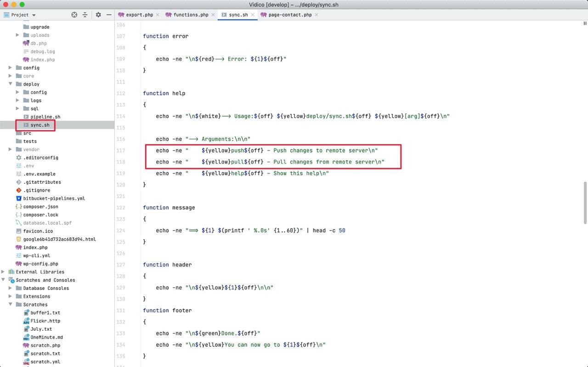Select wp-config.php file in tree
Image resolution: width=588 pixels, height=367 pixels.
click(40, 264)
